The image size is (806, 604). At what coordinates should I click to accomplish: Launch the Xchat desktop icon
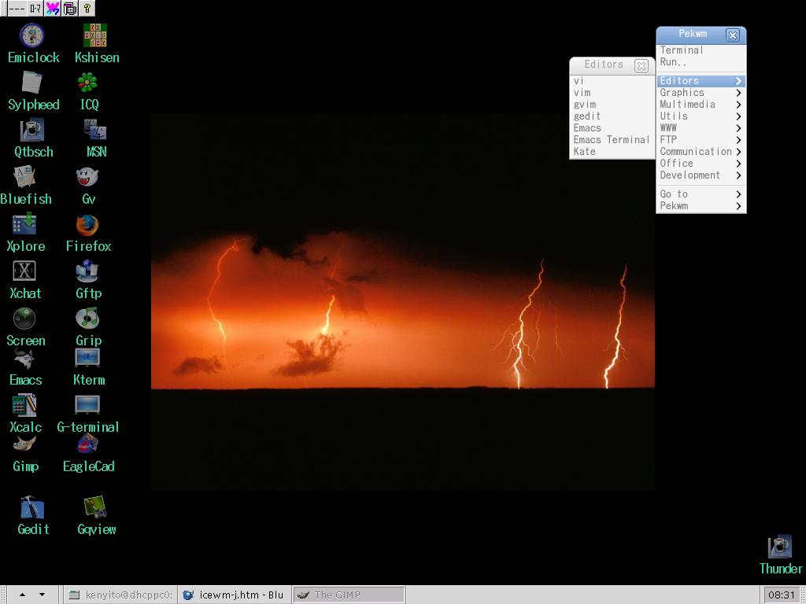pyautogui.click(x=24, y=272)
